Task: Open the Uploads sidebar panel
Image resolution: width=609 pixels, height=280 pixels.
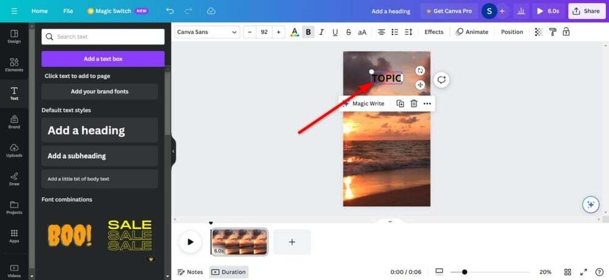Action: tap(14, 150)
